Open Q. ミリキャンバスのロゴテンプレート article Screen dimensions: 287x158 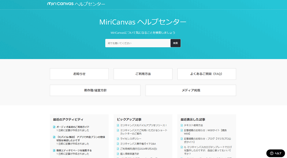(208, 150)
